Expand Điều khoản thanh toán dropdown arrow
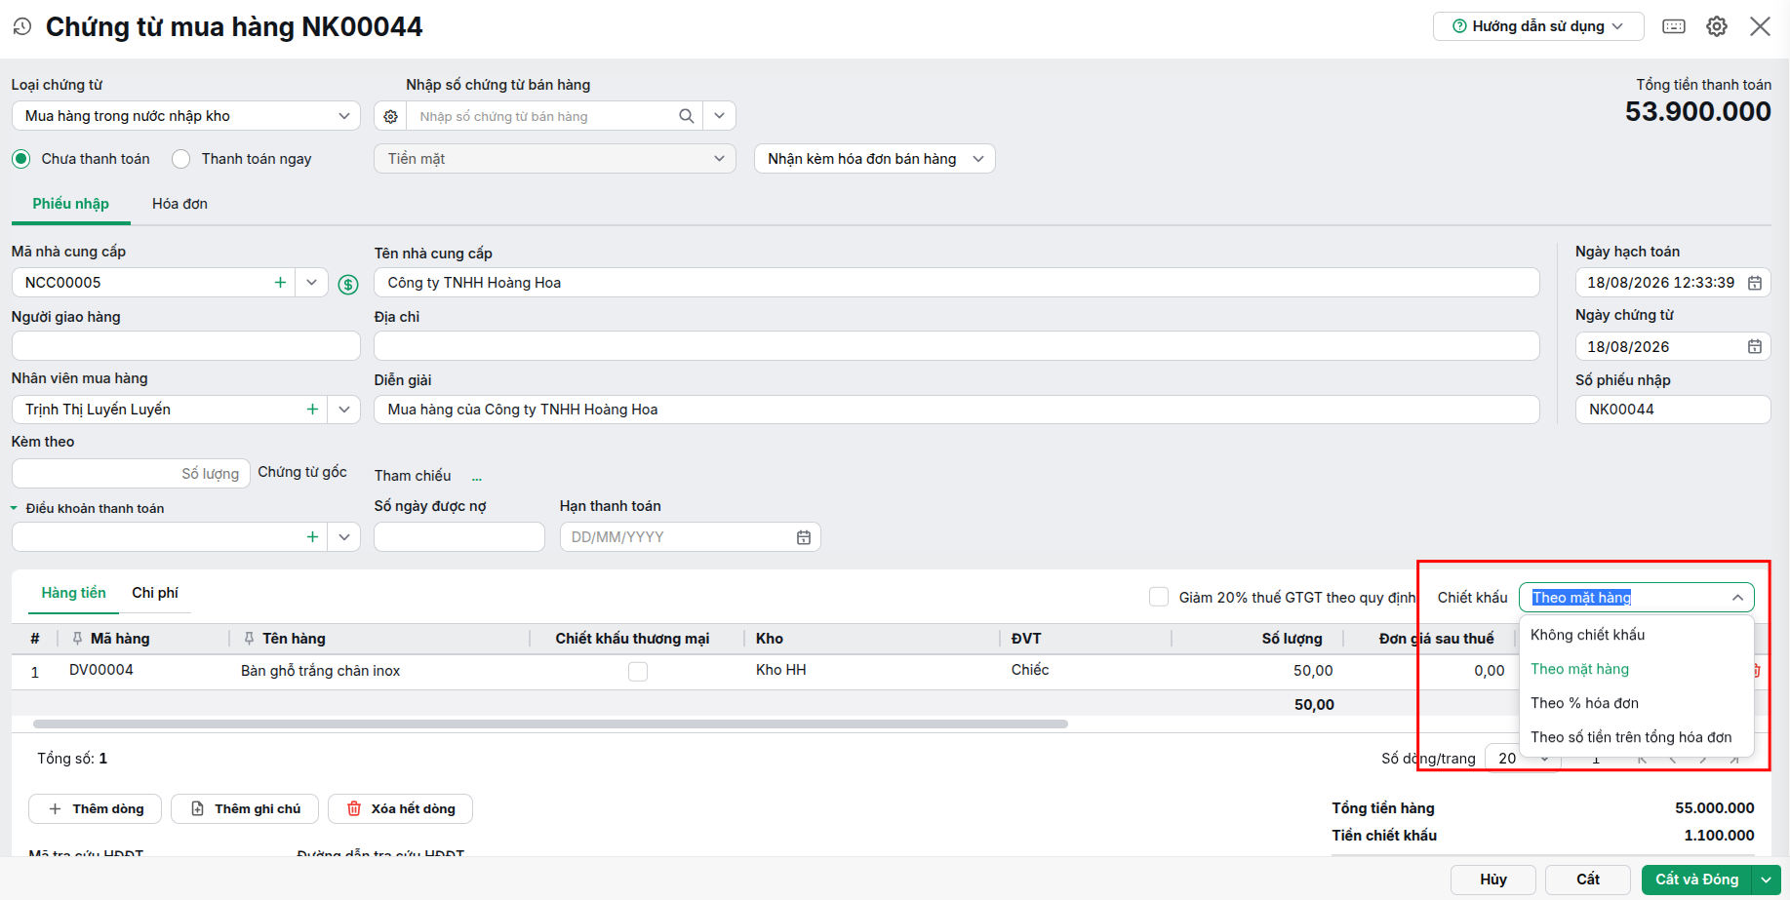 (343, 536)
